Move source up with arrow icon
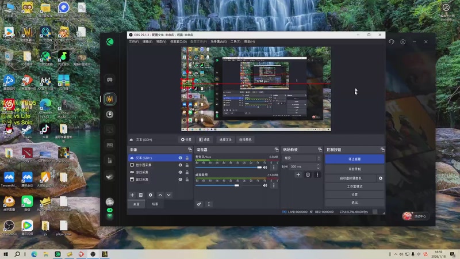Screen dimensions: 460x259 tap(160, 195)
